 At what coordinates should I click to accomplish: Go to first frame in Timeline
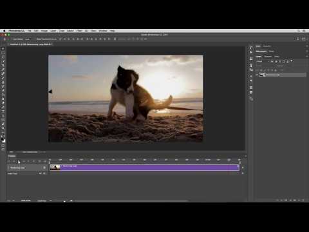pos(9,161)
